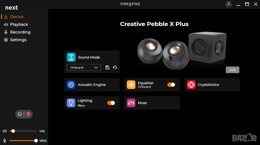Open the Acoustic Engine icon

coord(71,85)
